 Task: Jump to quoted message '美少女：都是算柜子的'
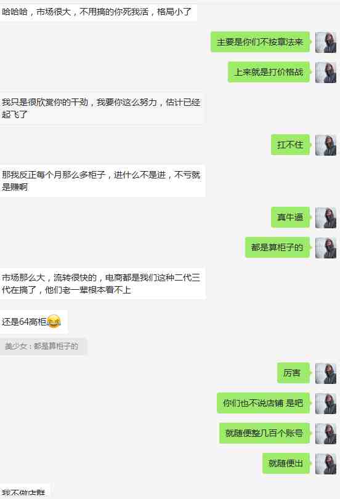(43, 346)
